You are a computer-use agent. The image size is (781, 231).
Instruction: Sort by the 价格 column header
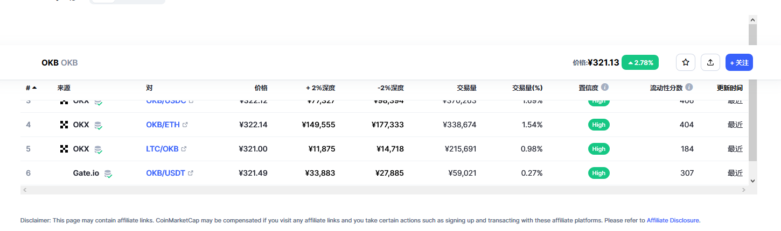click(x=261, y=88)
